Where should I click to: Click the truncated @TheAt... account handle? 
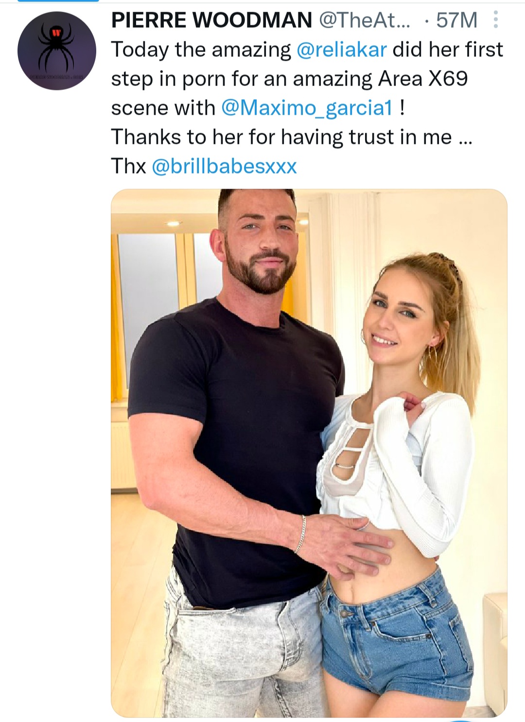click(x=365, y=20)
